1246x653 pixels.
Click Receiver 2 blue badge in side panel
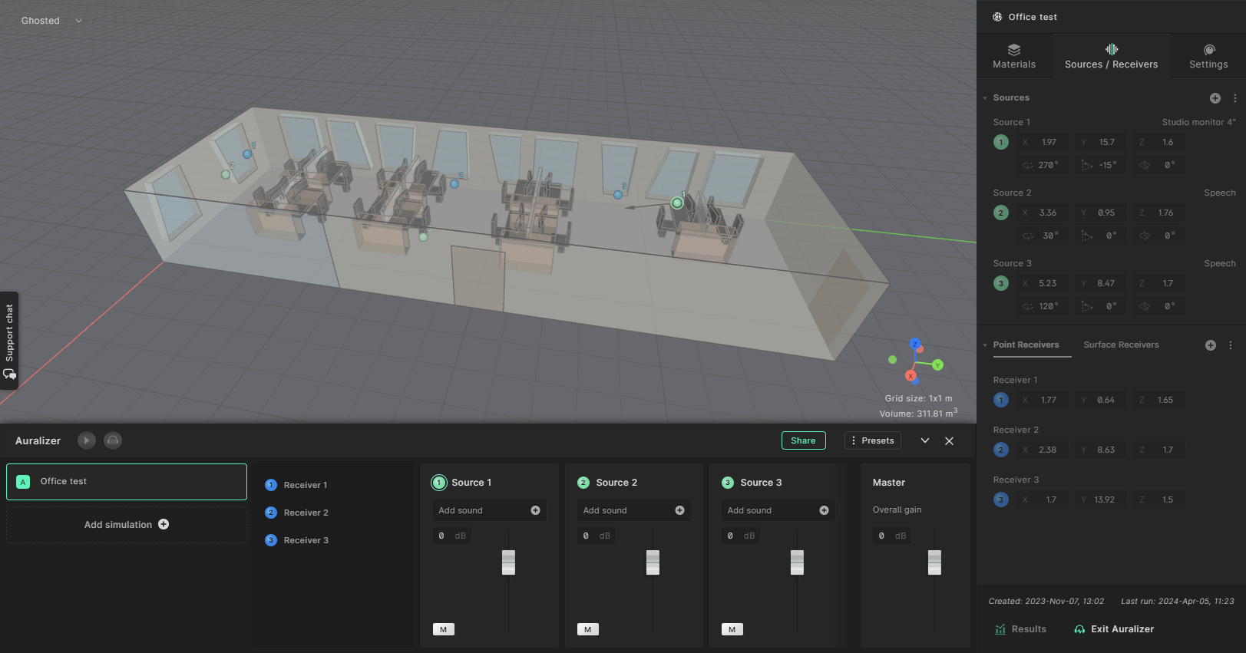tap(1001, 450)
